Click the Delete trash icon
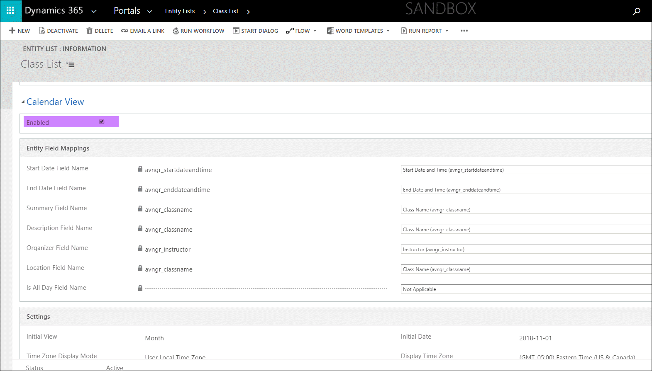The image size is (652, 371). click(x=89, y=31)
